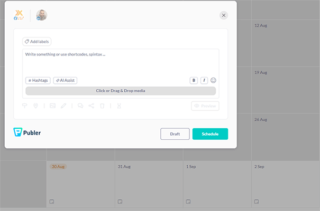The height and width of the screenshot is (211, 320).
Task: Click the emoji smiley icon
Action: tap(214, 81)
